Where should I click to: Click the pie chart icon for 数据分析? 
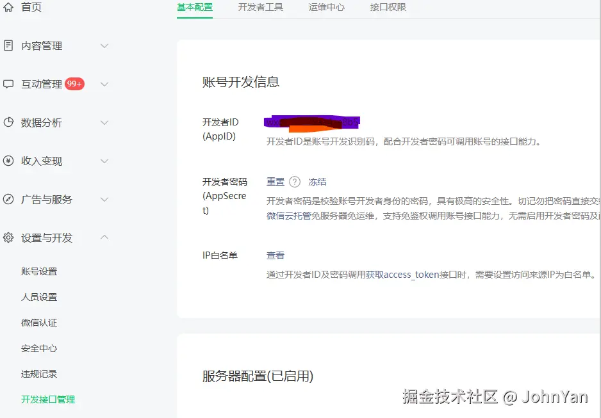point(8,122)
